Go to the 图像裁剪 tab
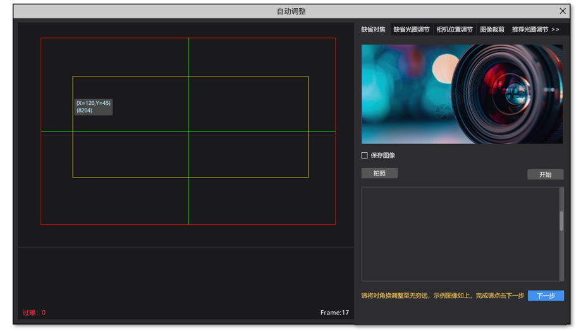 492,30
